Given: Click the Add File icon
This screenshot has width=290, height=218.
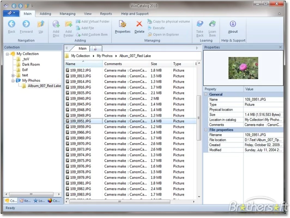Looking at the screenshot, I should pos(78,28).
